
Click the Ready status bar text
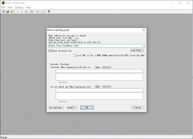(4, 137)
